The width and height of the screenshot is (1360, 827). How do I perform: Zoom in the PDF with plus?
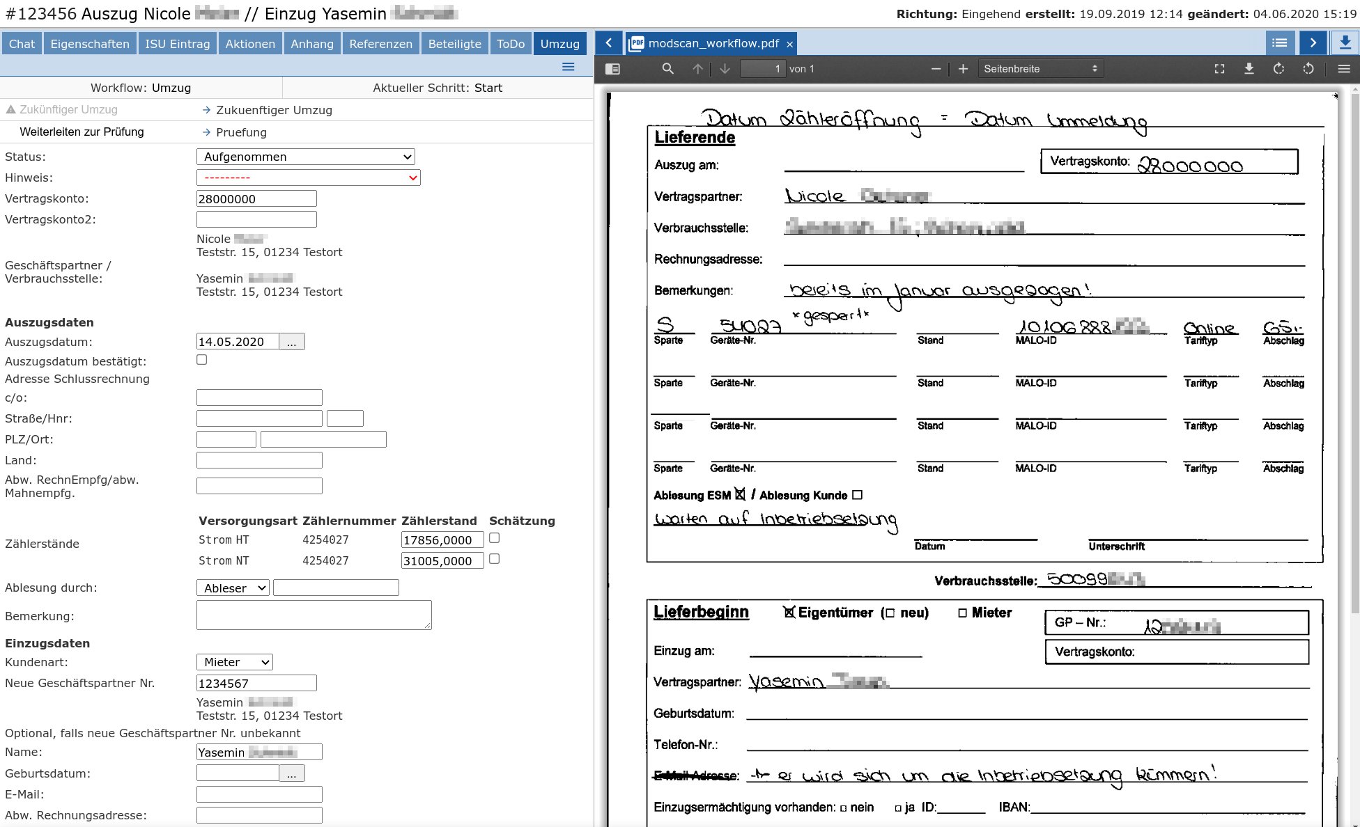click(x=963, y=69)
